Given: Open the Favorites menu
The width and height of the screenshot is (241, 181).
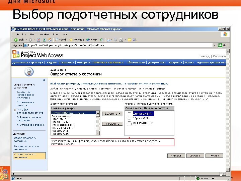Looking at the screenshot, I should click(44, 34).
